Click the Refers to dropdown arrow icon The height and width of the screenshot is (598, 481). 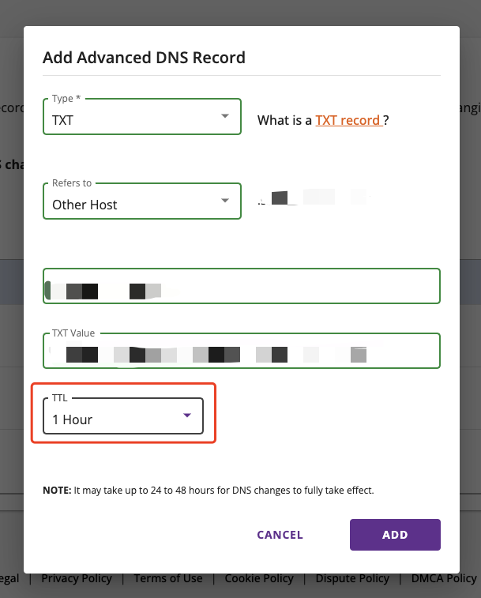(225, 201)
